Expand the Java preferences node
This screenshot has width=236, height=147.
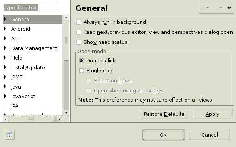[5, 87]
